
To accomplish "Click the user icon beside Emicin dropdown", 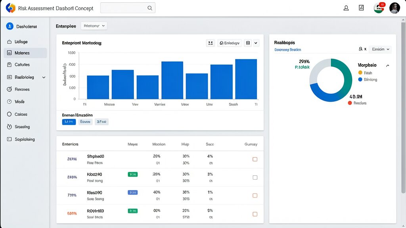I will [360, 49].
